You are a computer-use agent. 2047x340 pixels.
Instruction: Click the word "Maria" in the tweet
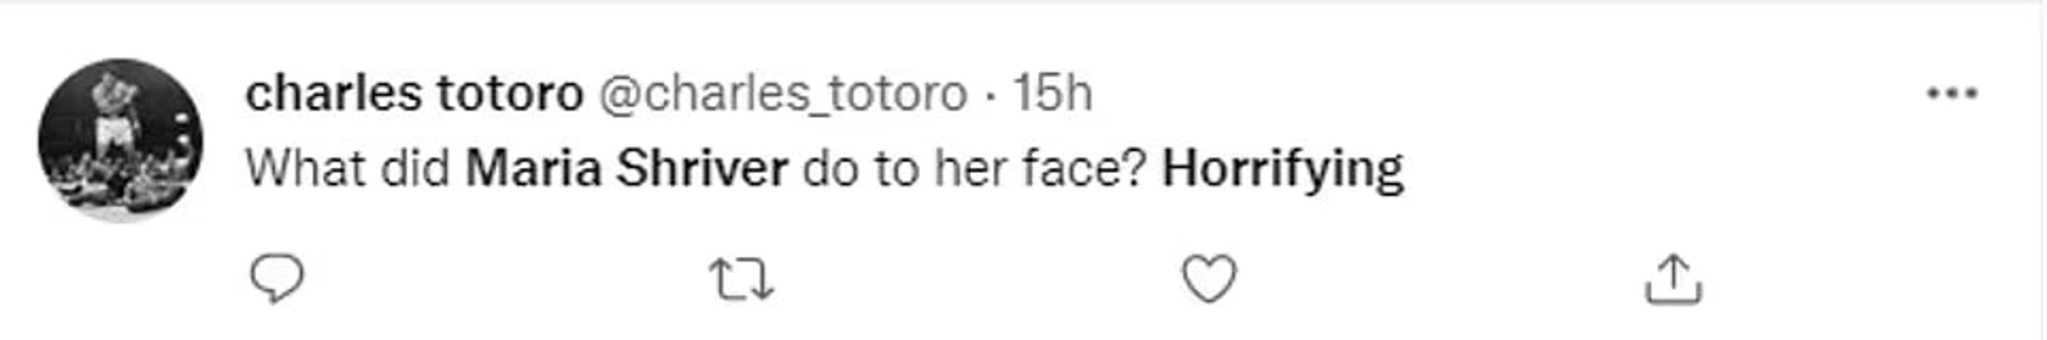click(x=533, y=168)
